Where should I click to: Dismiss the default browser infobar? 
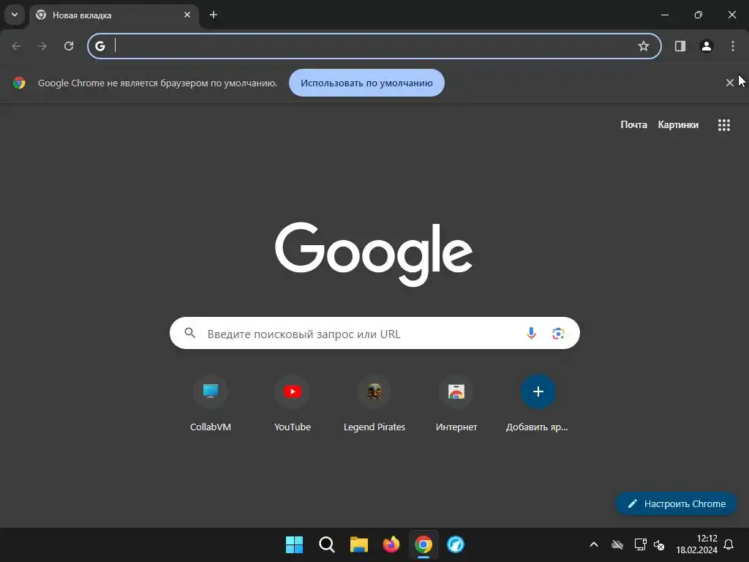tap(729, 83)
